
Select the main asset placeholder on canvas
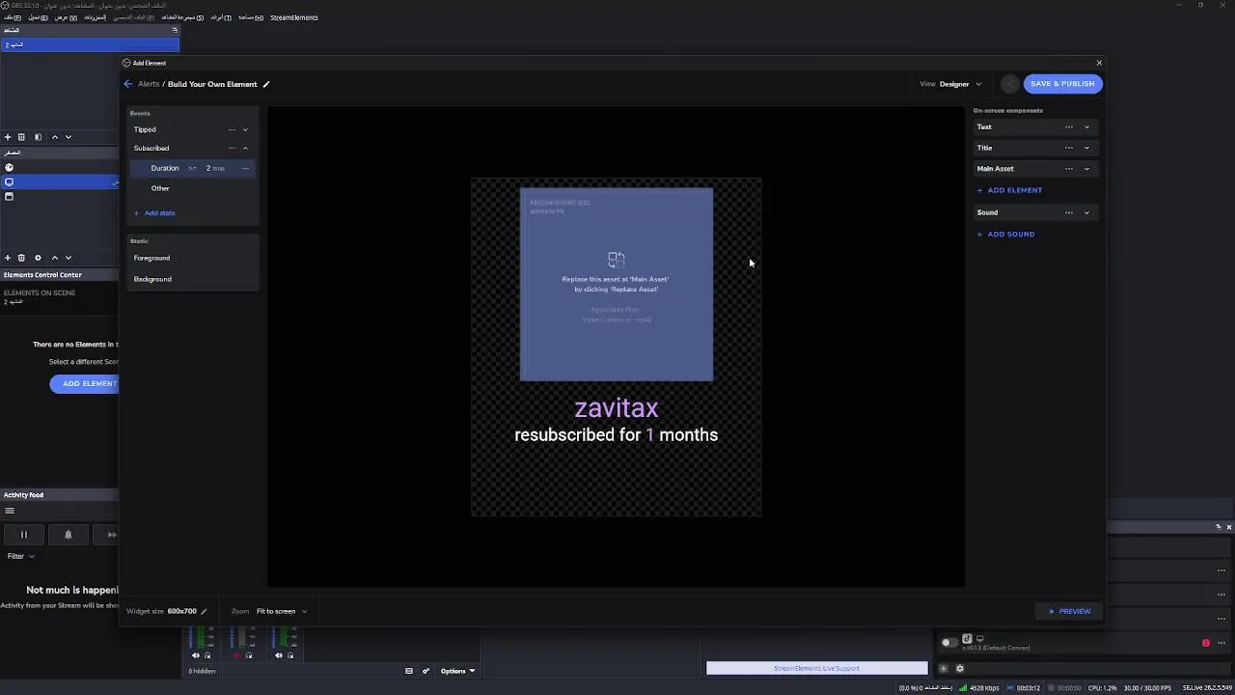pyautogui.click(x=617, y=285)
